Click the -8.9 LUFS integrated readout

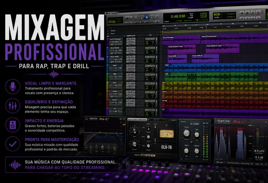click(259, 151)
